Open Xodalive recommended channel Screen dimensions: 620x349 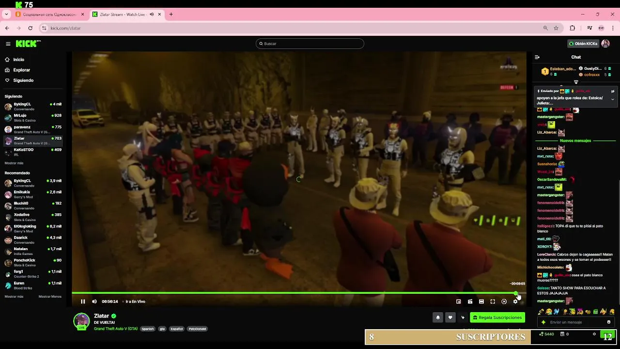(x=33, y=217)
